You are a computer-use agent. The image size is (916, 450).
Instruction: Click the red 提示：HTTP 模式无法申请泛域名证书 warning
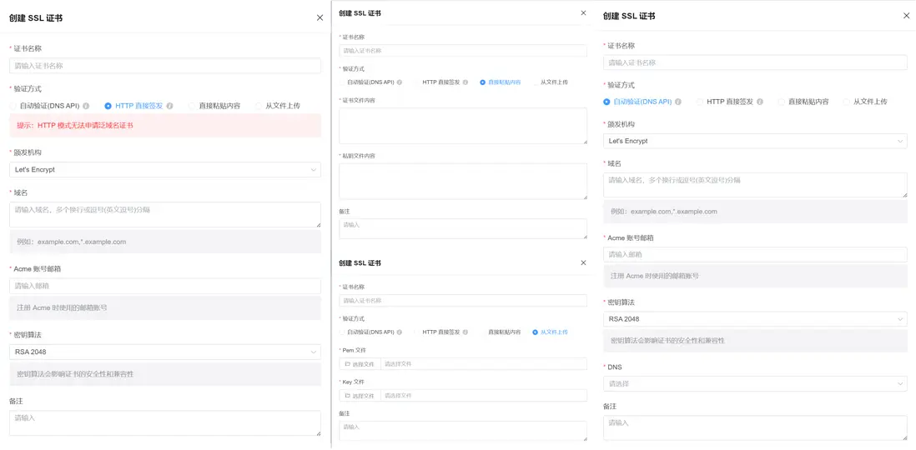pos(165,126)
